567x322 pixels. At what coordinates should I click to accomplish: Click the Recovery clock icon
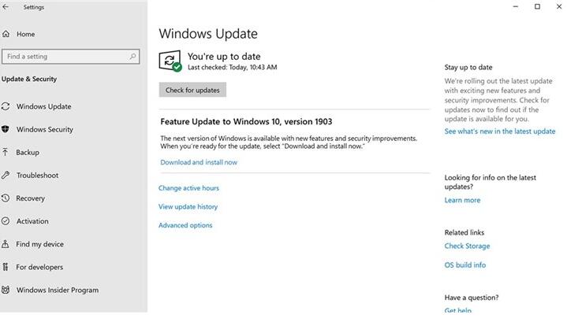coord(6,198)
